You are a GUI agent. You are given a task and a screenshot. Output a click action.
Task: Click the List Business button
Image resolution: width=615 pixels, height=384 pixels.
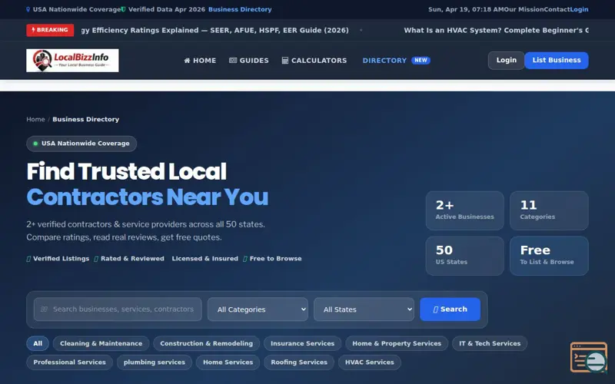(x=556, y=61)
